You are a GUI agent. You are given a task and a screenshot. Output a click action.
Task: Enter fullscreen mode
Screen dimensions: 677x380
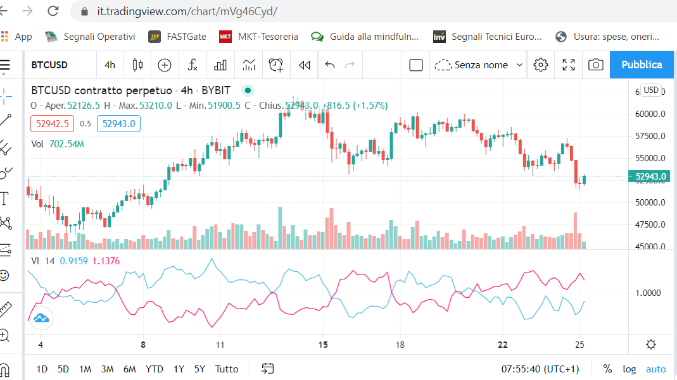click(569, 65)
